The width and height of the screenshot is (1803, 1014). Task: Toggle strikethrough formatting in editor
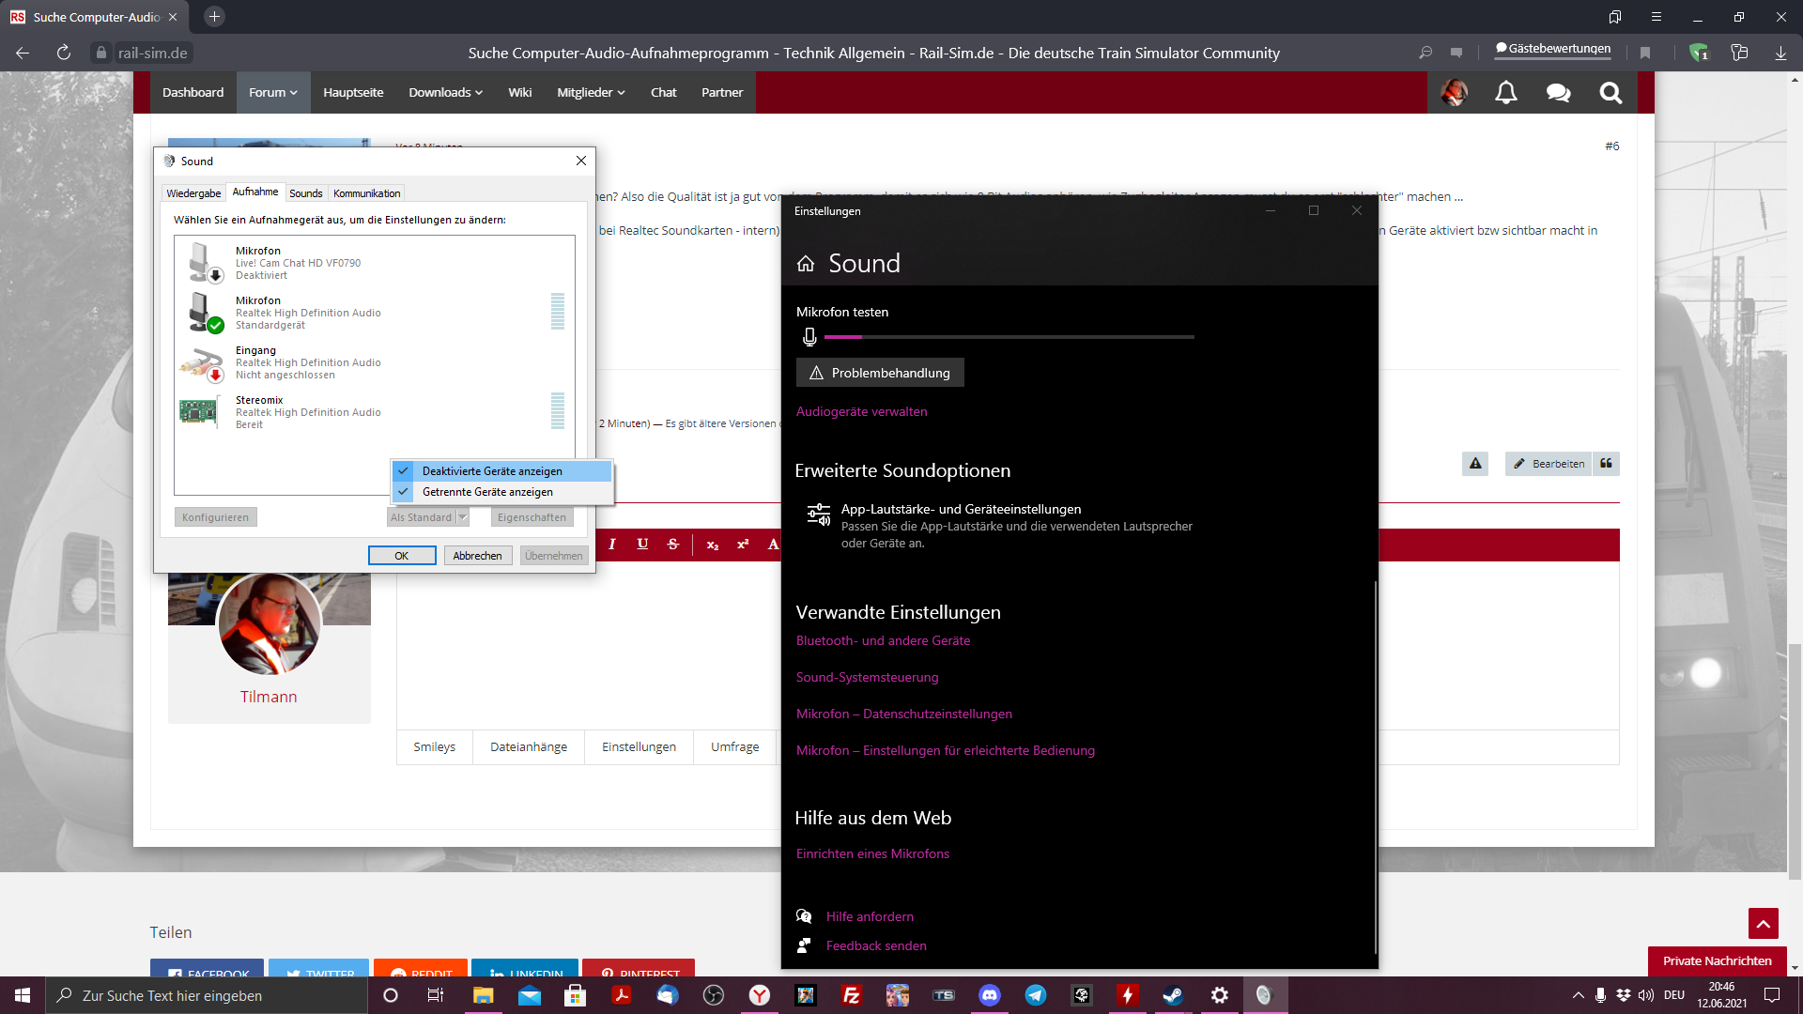tap(673, 545)
